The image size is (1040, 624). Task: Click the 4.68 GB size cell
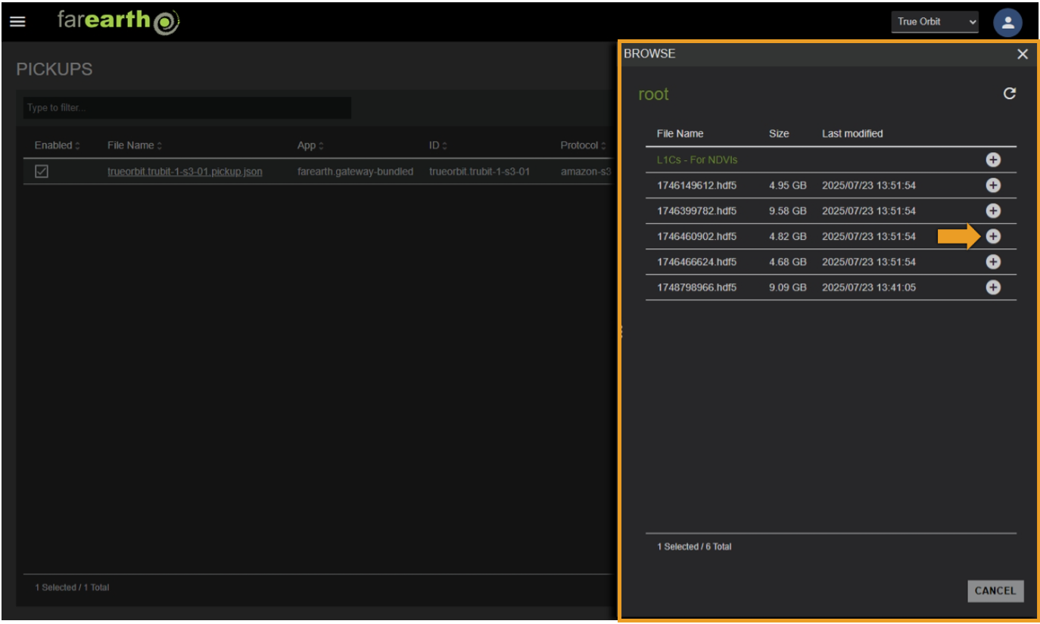pos(788,262)
